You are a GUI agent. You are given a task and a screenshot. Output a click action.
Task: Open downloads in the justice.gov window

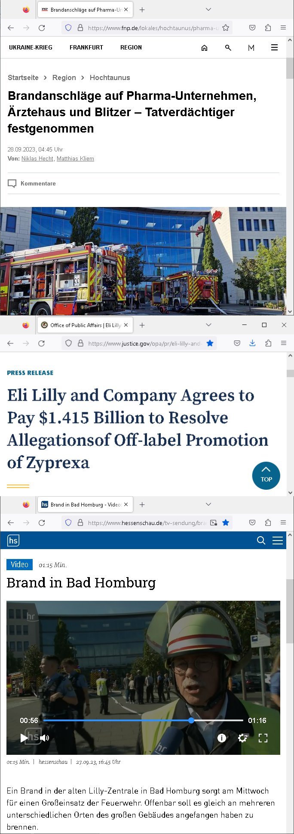252,343
